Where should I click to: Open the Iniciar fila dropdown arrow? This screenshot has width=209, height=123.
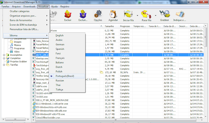point(137,15)
